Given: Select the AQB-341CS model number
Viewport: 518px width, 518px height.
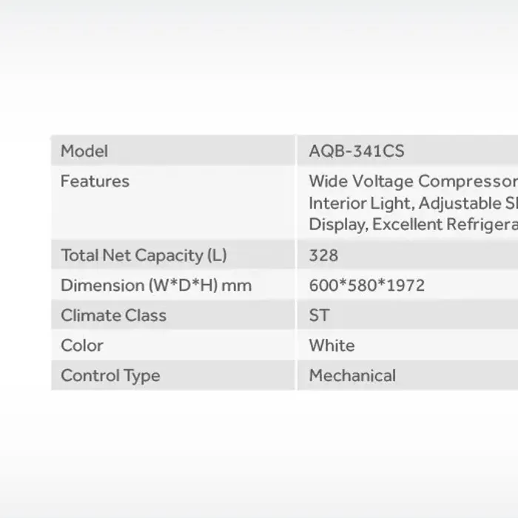Looking at the screenshot, I should coord(357,151).
